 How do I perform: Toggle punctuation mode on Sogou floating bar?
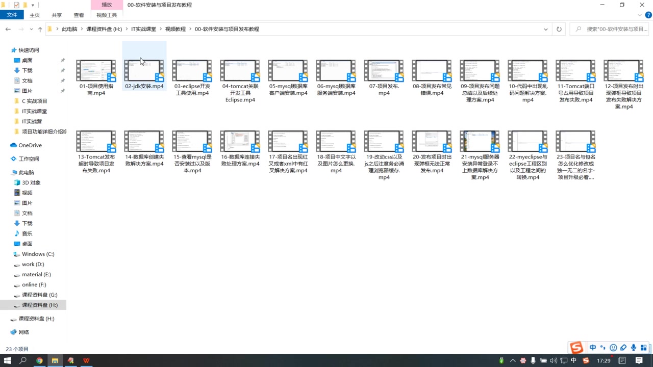tap(603, 348)
